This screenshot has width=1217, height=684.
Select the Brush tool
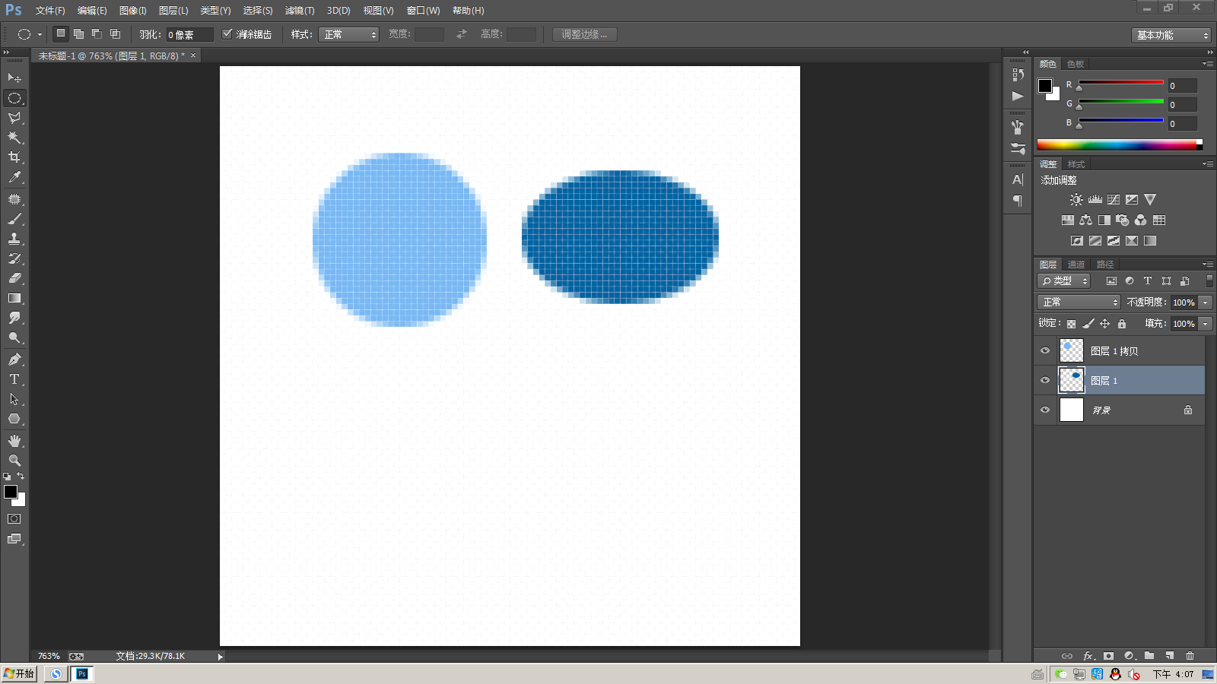click(14, 219)
